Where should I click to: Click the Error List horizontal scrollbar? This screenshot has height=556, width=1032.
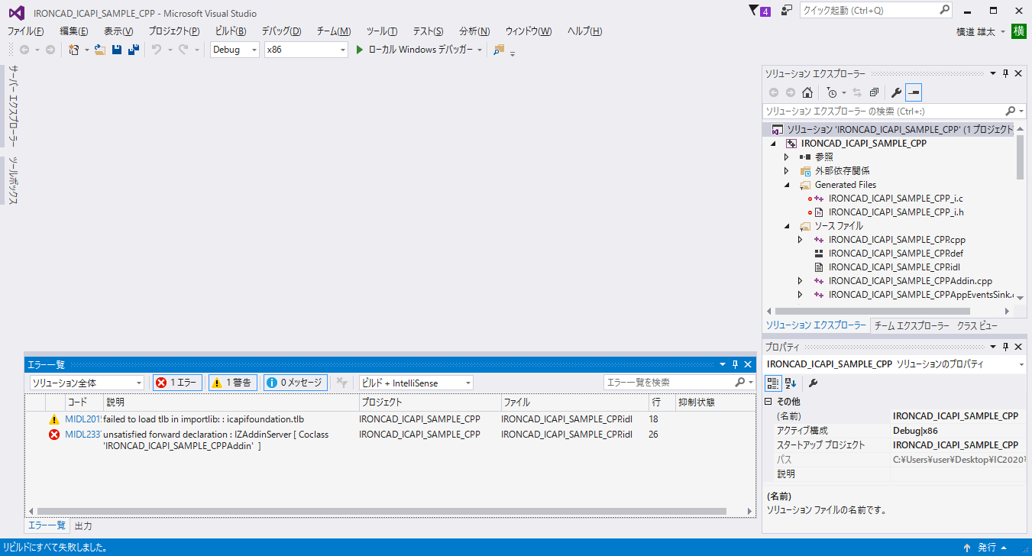[x=380, y=512]
